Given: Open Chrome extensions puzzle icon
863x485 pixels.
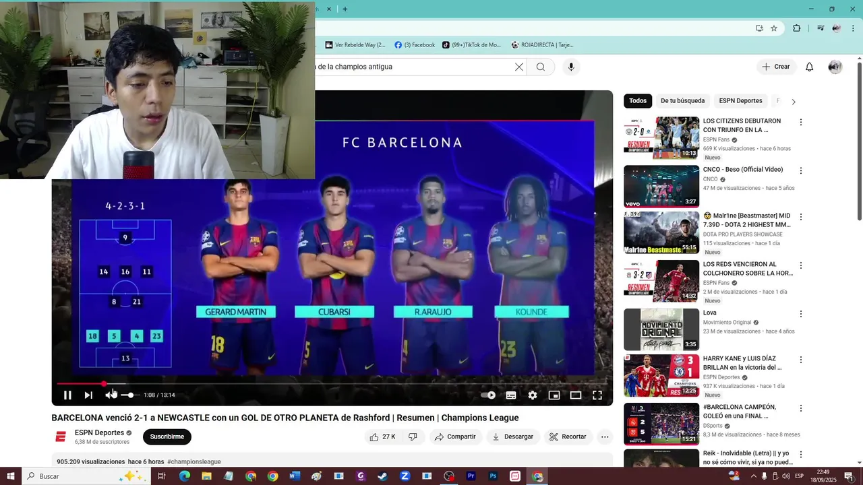Looking at the screenshot, I should [x=796, y=28].
